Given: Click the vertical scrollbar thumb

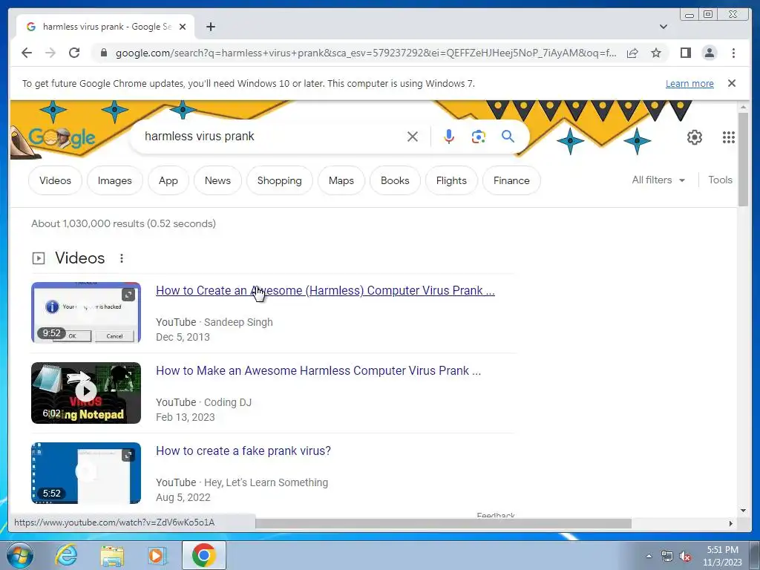Looking at the screenshot, I should pos(743,160).
